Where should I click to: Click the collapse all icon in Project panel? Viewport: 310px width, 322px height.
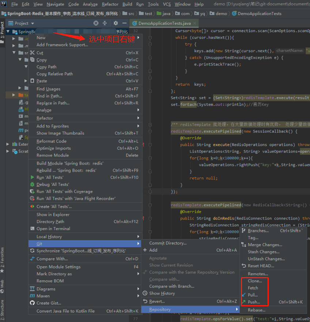[105, 23]
